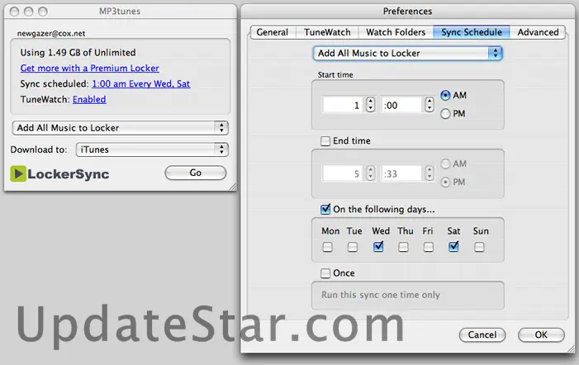Click the TuneWatch Enabled link
The image size is (579, 365).
(x=89, y=100)
